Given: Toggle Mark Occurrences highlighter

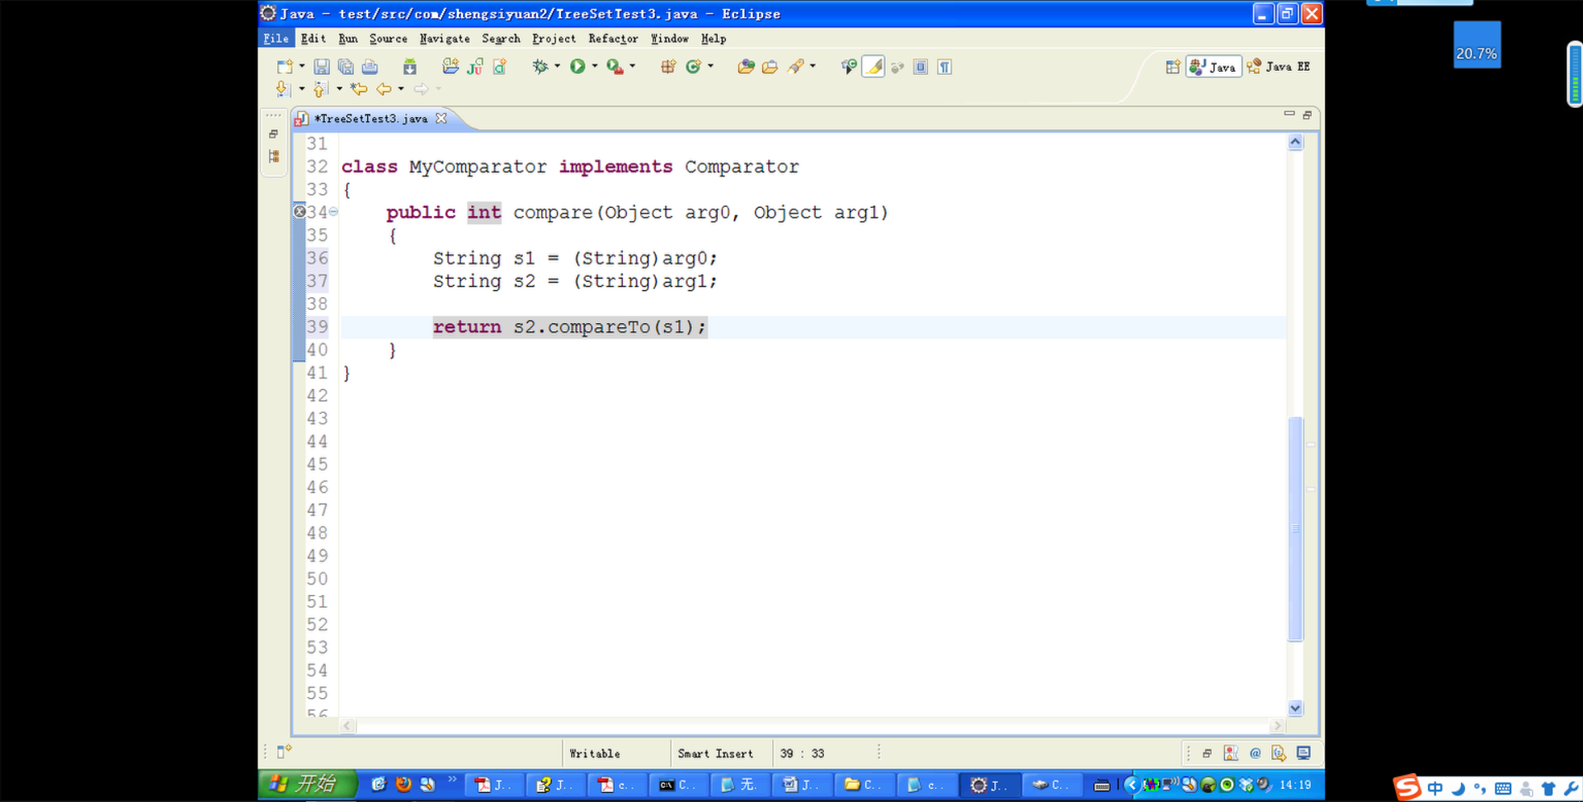Looking at the screenshot, I should [x=873, y=67].
